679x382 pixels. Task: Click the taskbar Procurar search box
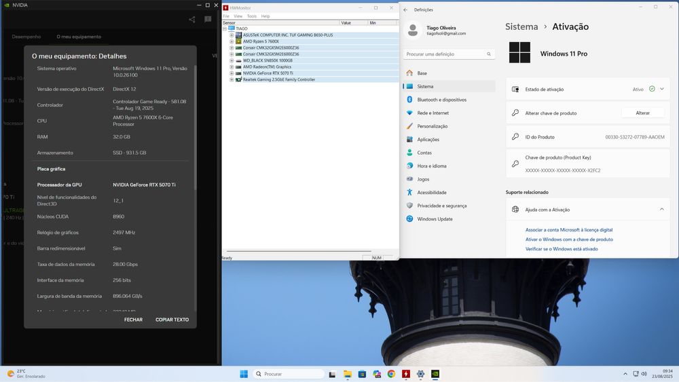tap(288, 374)
